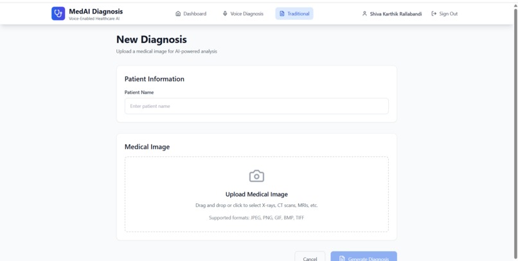Click the sign out arrow icon

[x=434, y=14]
